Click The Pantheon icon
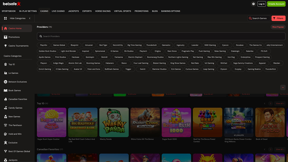 (x=6, y=125)
